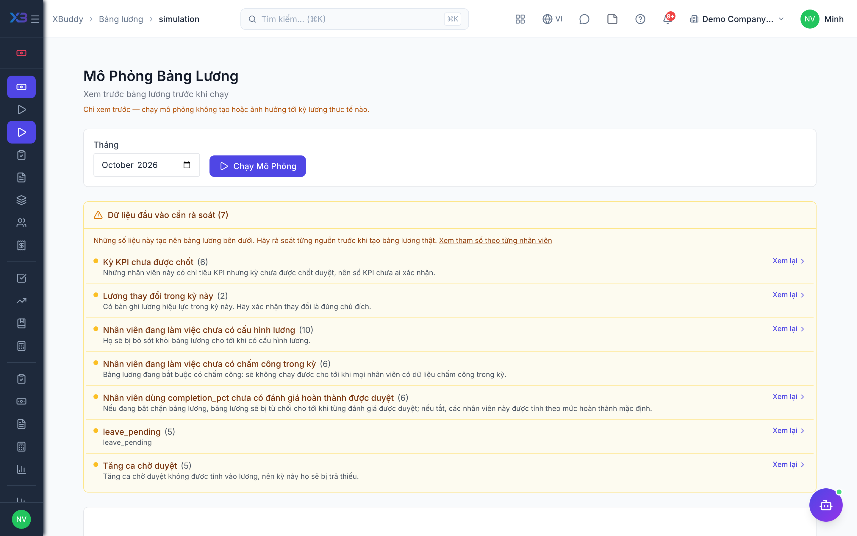Click the NV avatar at sidebar bottom

pos(21,519)
